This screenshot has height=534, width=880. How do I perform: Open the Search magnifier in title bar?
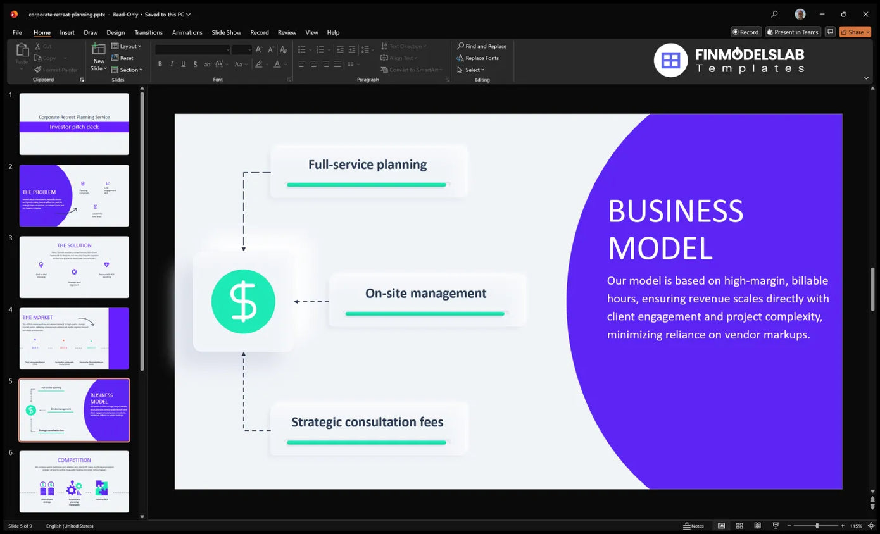[774, 14]
